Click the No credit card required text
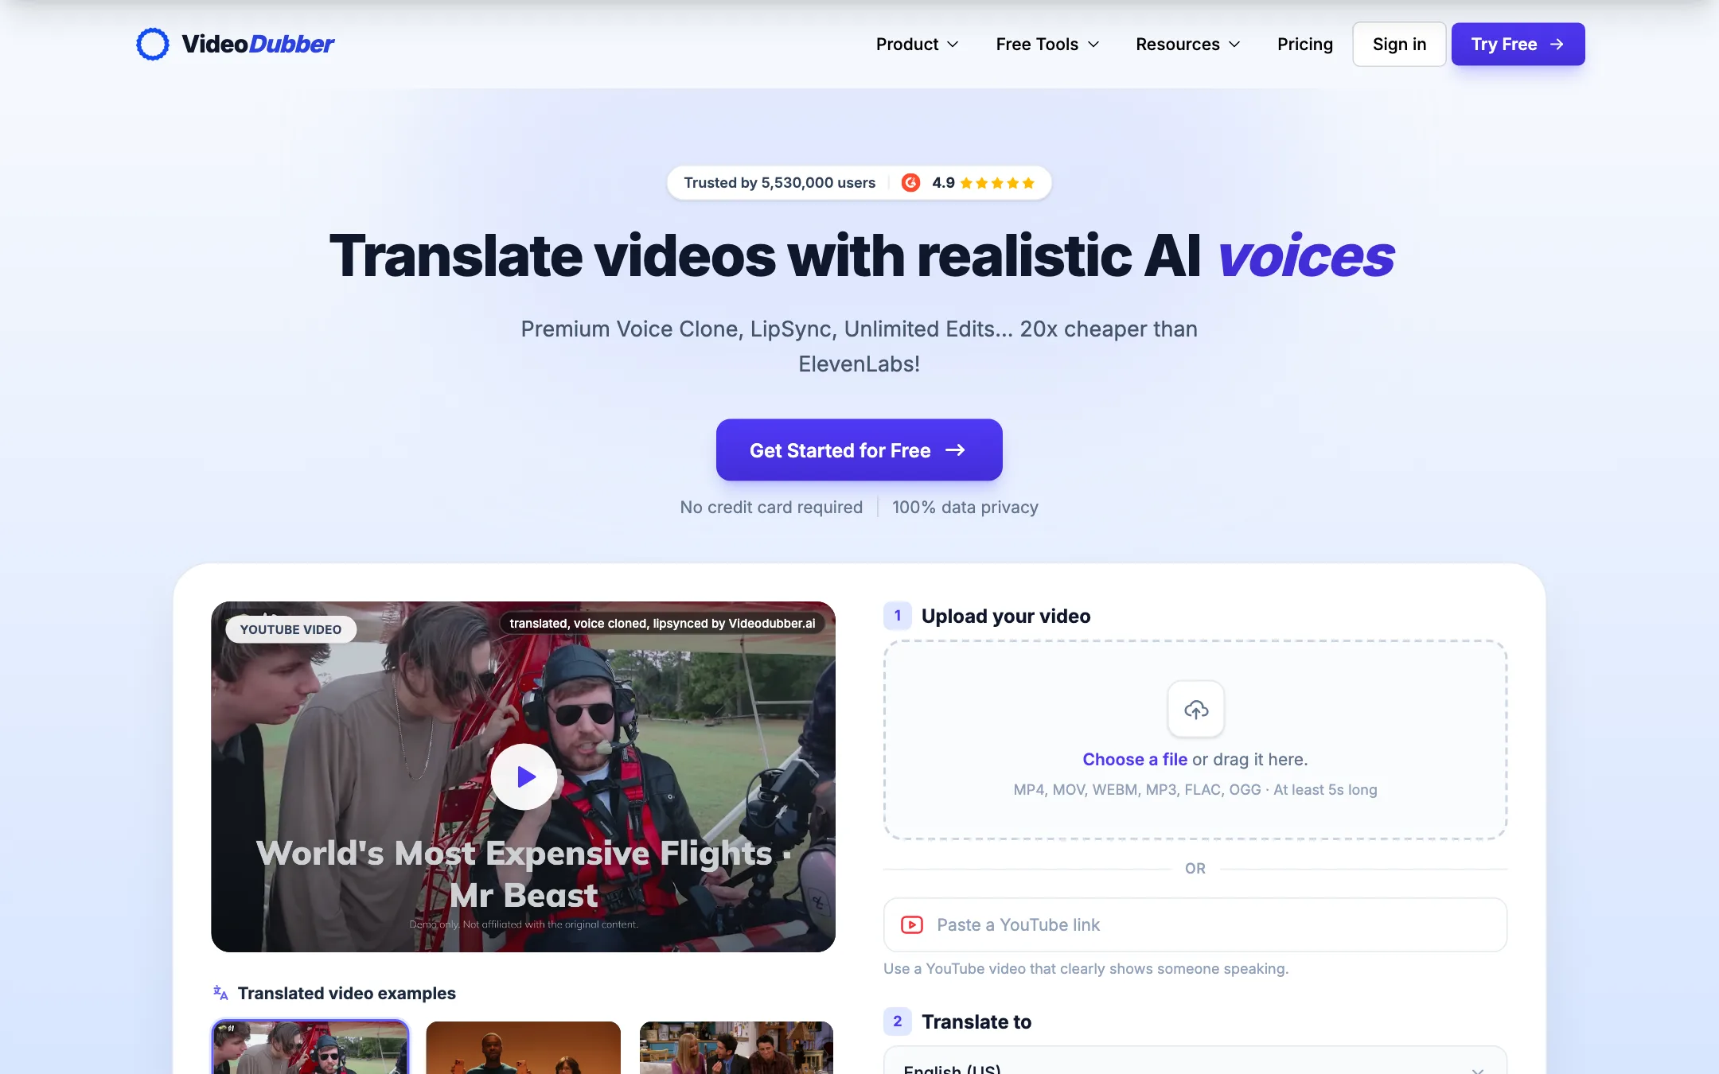The width and height of the screenshot is (1719, 1074). pyautogui.click(x=770, y=507)
